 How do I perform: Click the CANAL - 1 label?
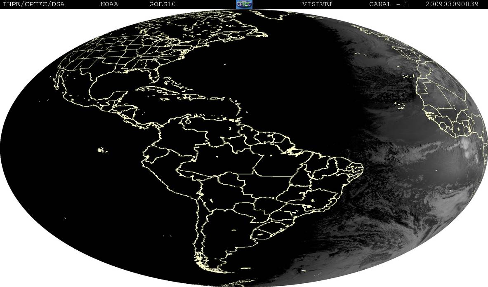coord(389,4)
